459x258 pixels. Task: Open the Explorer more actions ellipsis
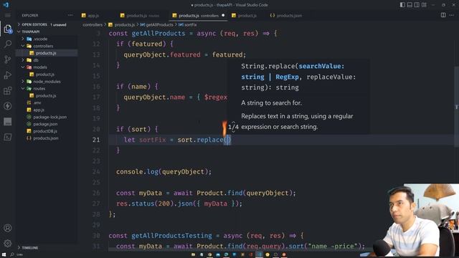(70, 15)
